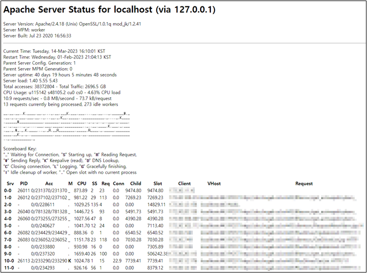Select the Current Time line
This screenshot has width=367, height=273.
coord(55,51)
